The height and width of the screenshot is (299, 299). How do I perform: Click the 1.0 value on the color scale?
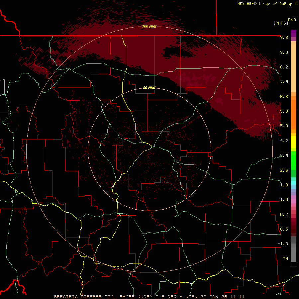click(x=284, y=200)
